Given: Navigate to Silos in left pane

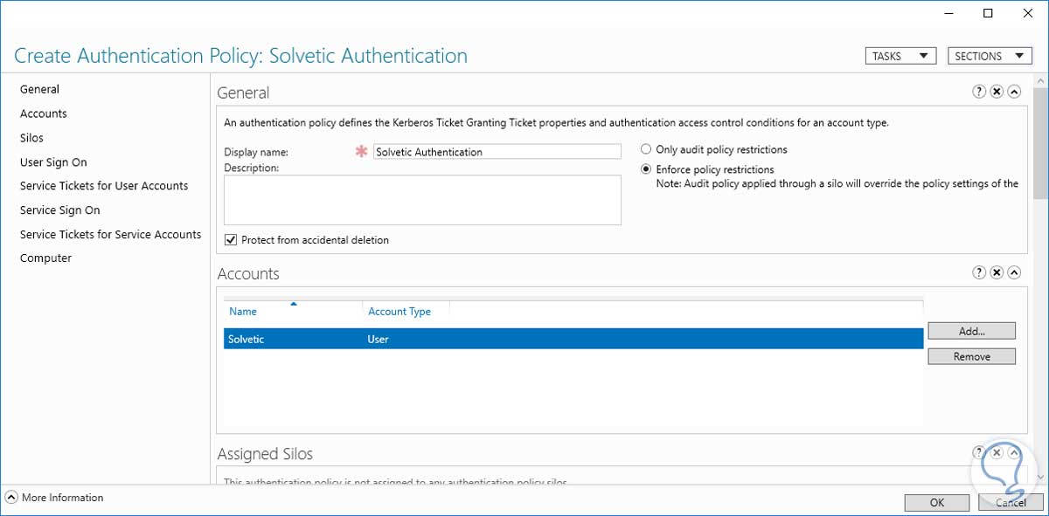Looking at the screenshot, I should tap(31, 138).
